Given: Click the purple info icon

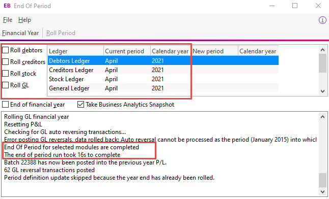Looking at the screenshot, I should 322,20.
